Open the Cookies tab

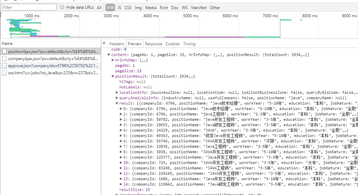pos(173,44)
